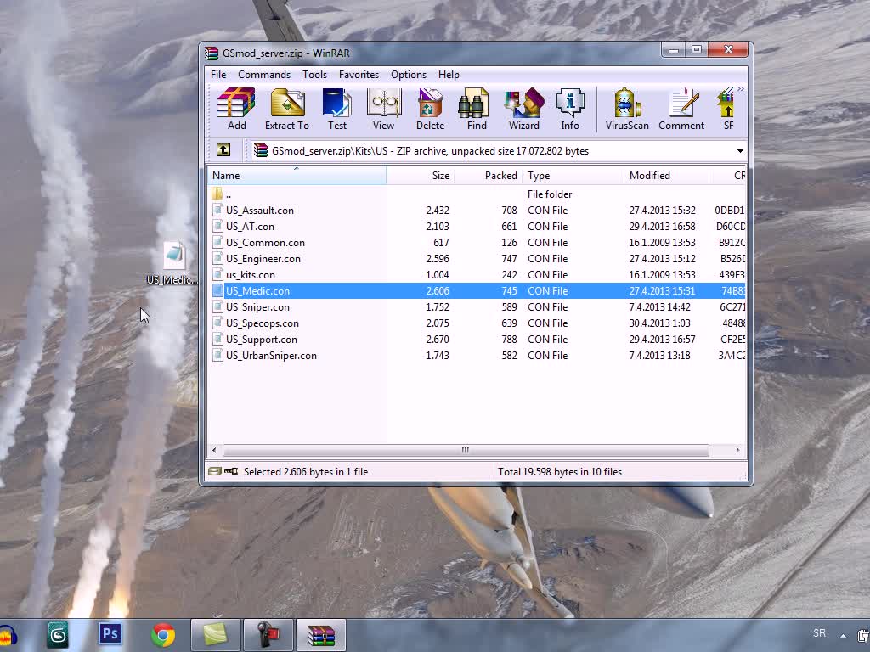The width and height of the screenshot is (870, 652).
Task: Run the Test archive tool
Action: click(x=336, y=110)
